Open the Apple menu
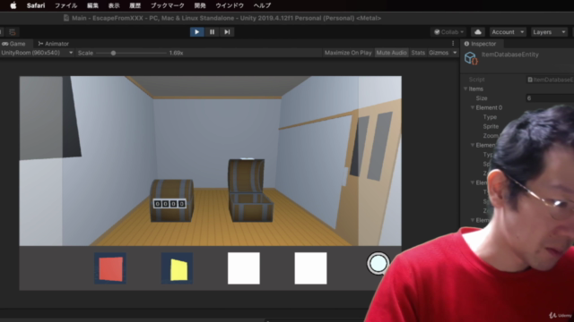Screen dimensions: 574x322 click(x=13, y=5)
